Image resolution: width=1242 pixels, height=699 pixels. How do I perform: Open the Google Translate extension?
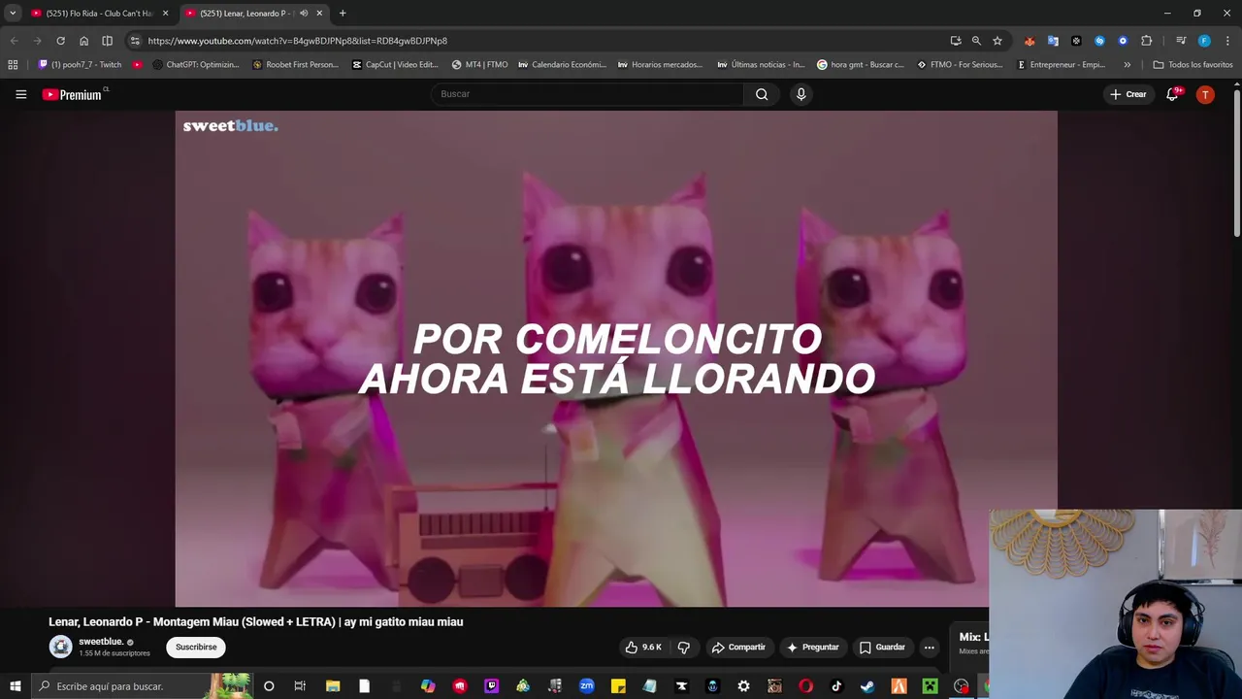point(1053,41)
